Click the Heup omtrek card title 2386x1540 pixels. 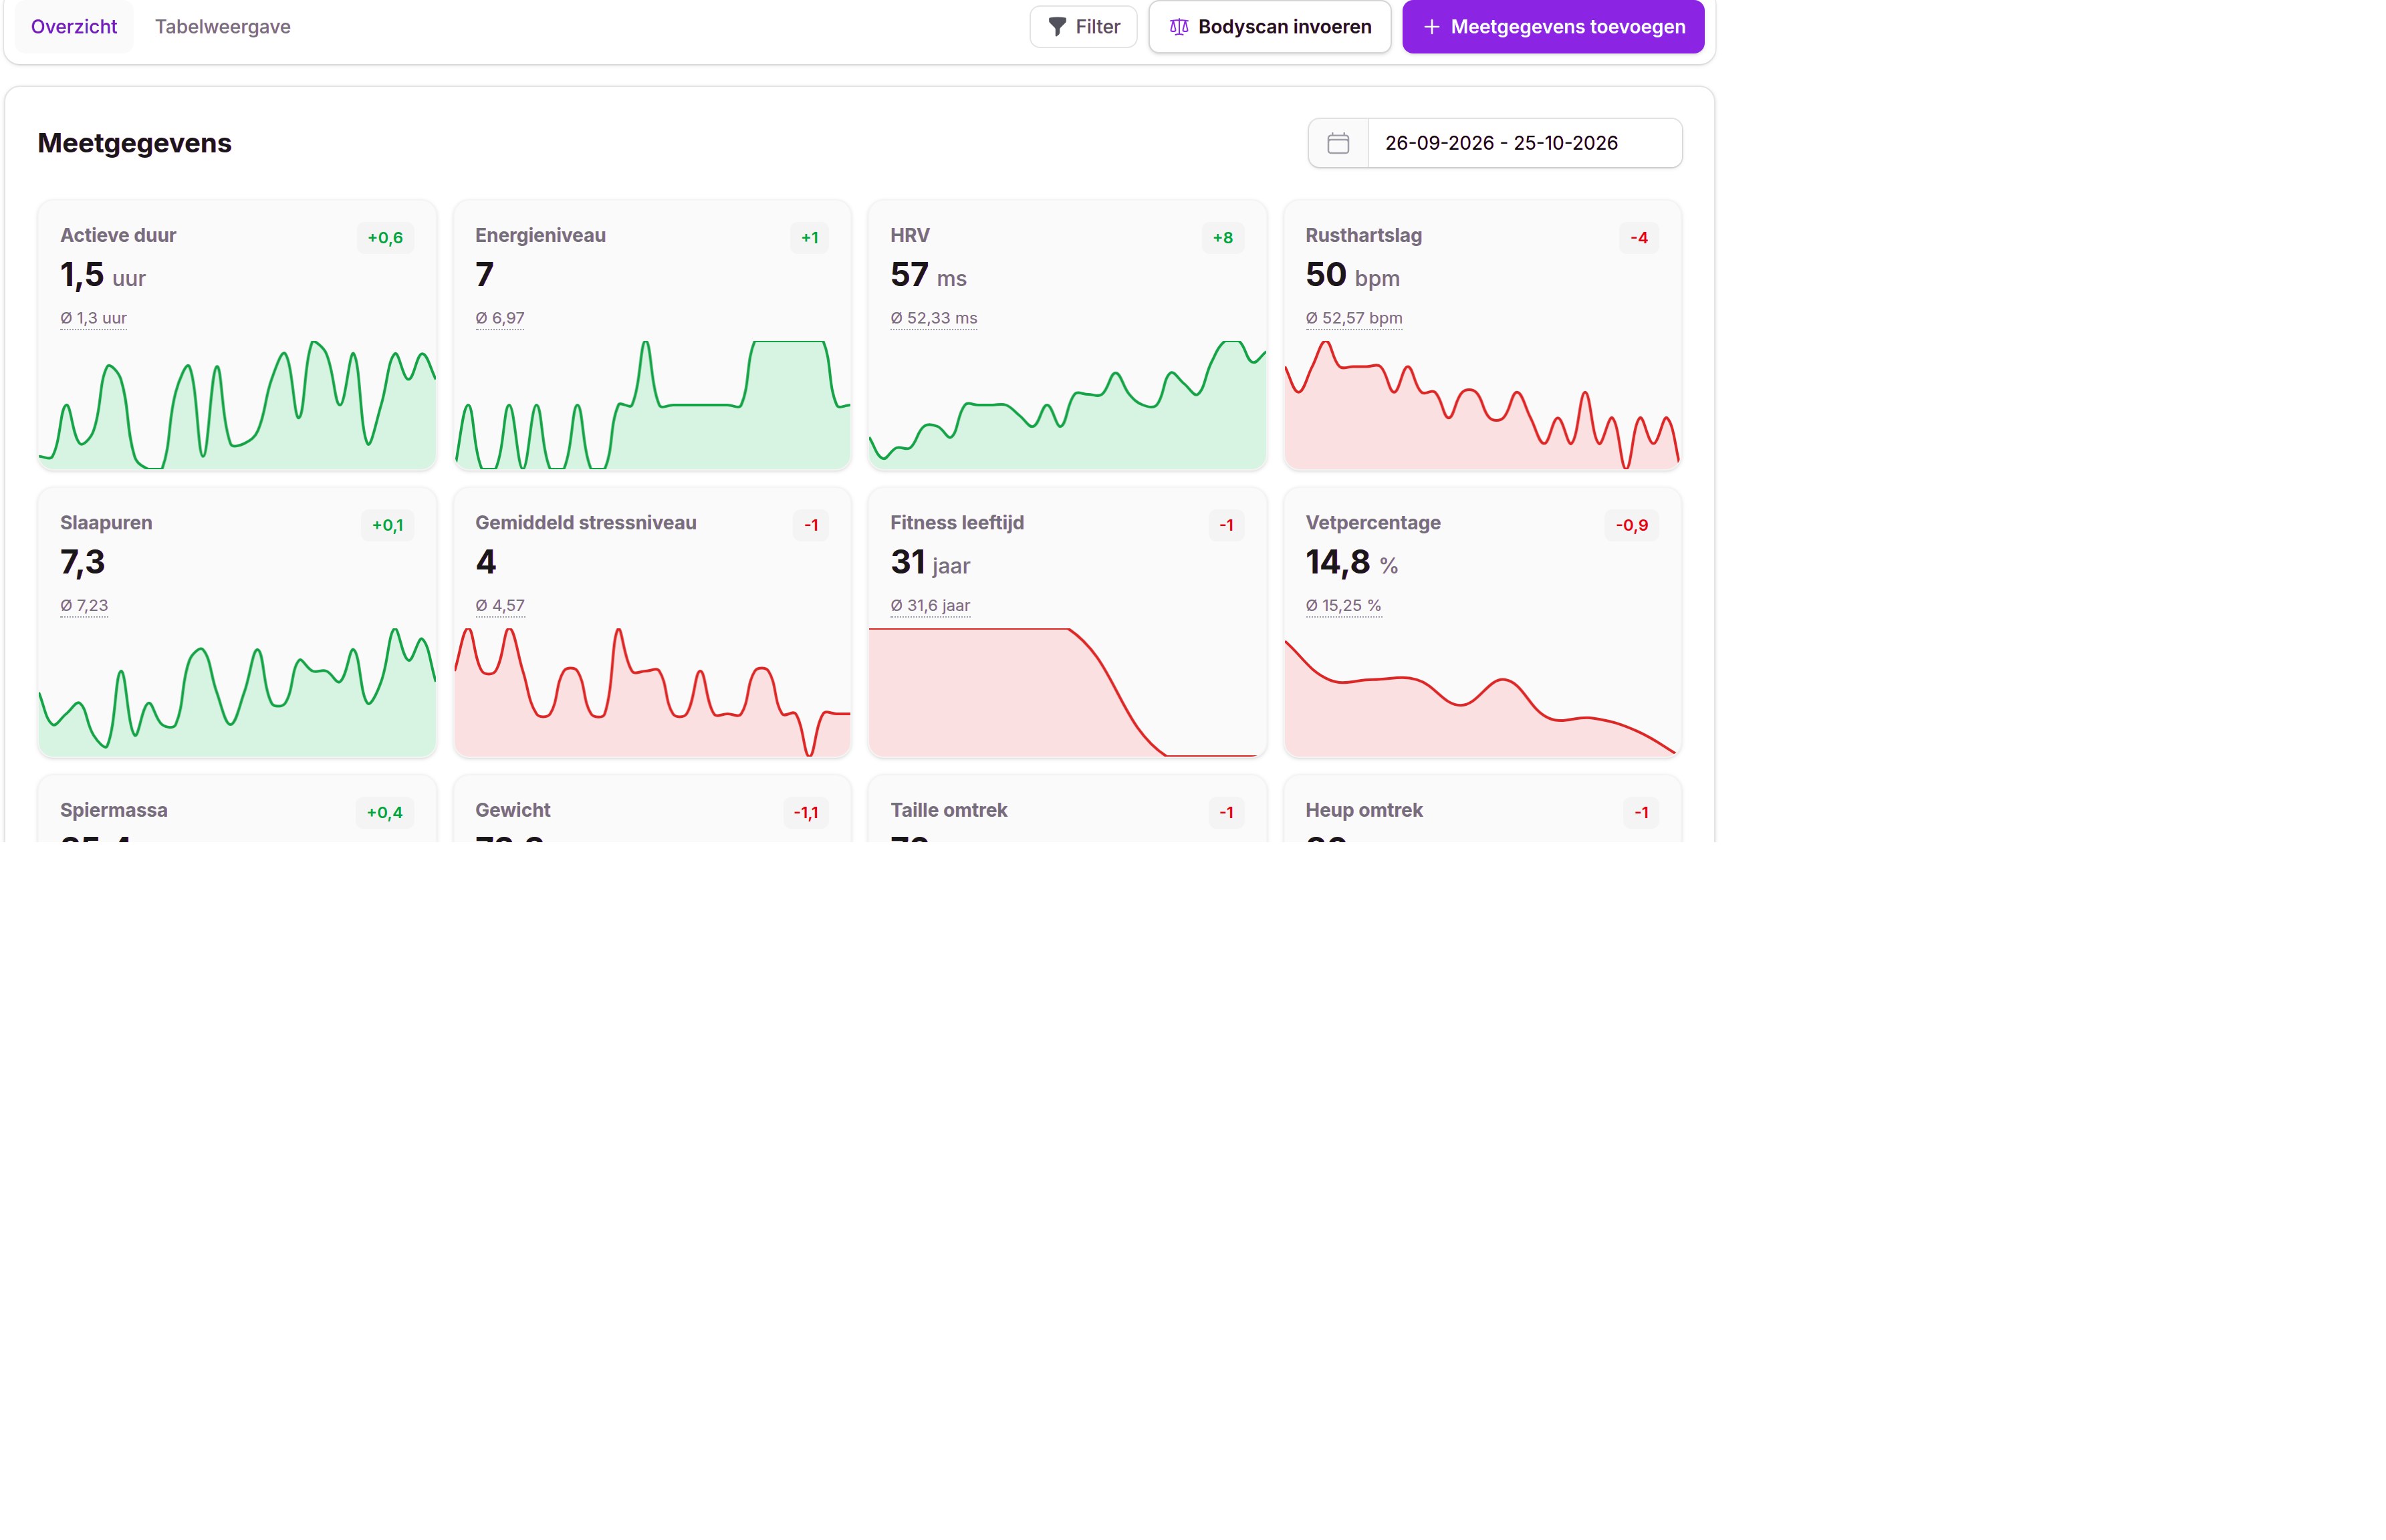click(1363, 810)
